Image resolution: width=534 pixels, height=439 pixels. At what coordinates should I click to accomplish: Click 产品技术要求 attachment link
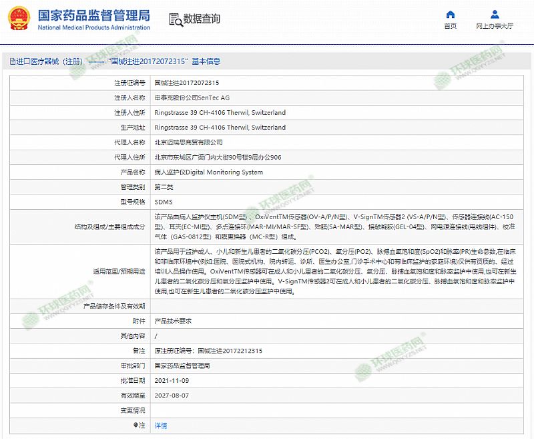[x=173, y=321]
